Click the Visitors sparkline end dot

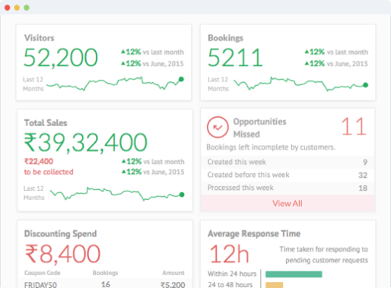(181, 79)
